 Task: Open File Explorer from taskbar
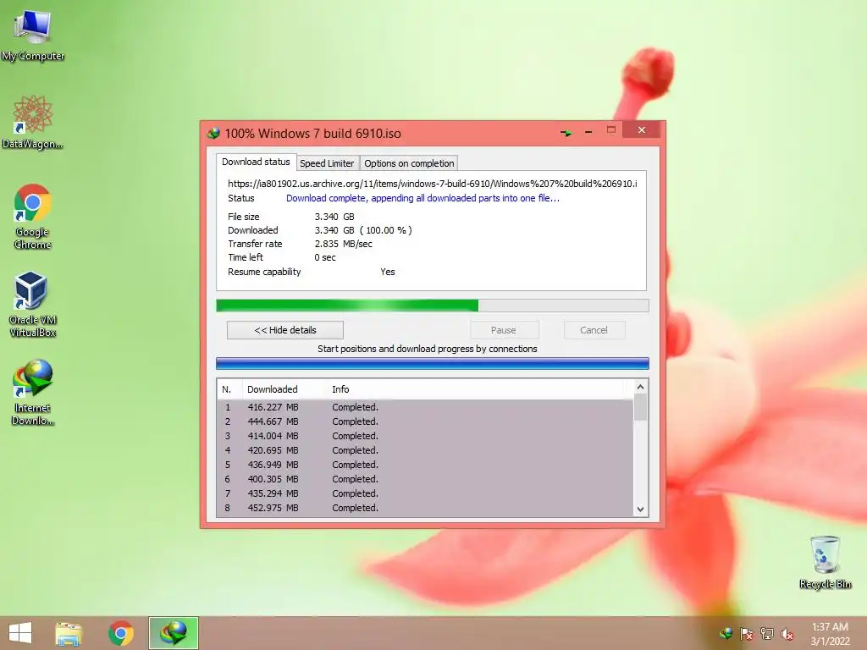(69, 633)
